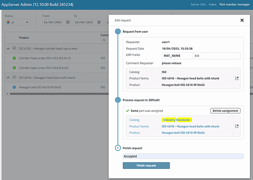
Task: Open the From date calendar picker icon
Action: tap(68, 23)
